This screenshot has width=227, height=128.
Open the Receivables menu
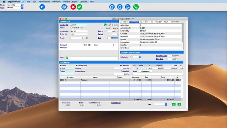pyautogui.click(x=44, y=1)
